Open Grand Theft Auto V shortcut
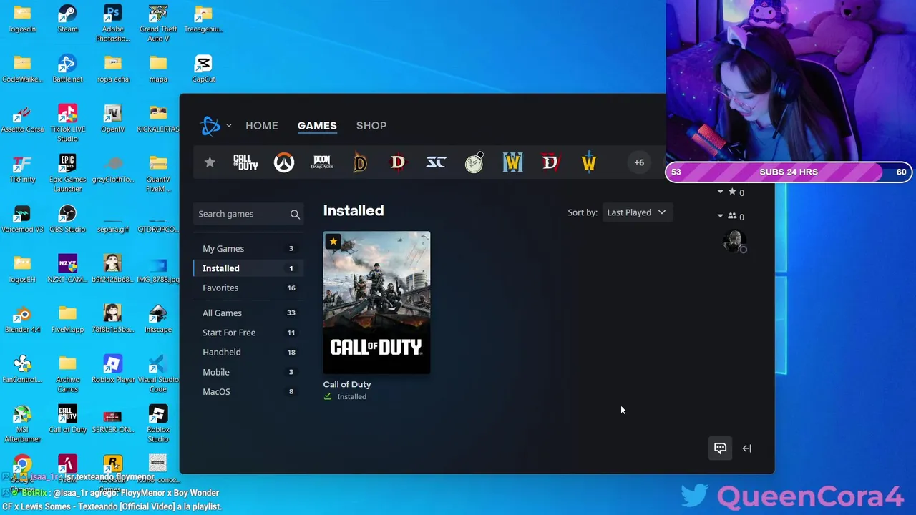916x515 pixels. click(158, 22)
